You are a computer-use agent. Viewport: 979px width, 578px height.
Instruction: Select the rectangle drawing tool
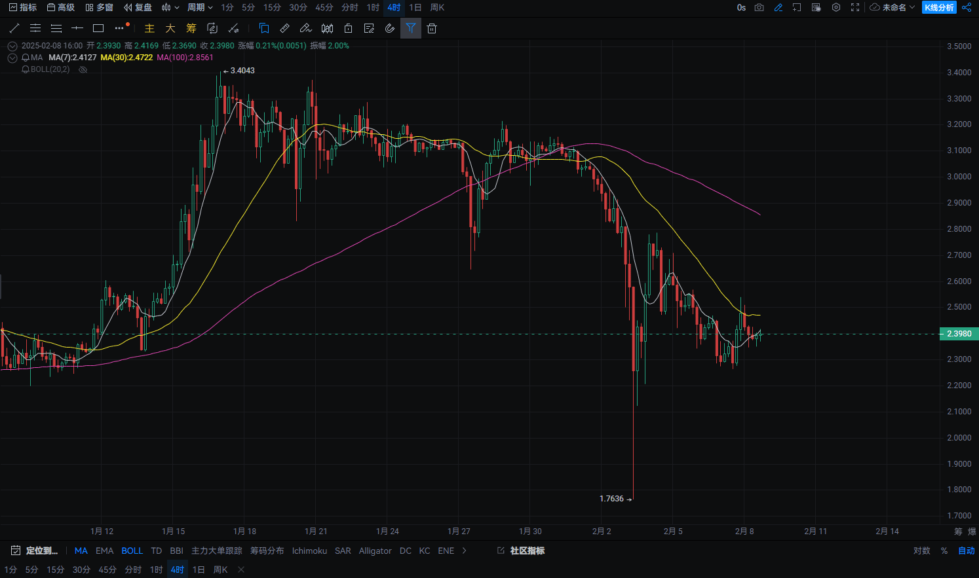coord(98,28)
